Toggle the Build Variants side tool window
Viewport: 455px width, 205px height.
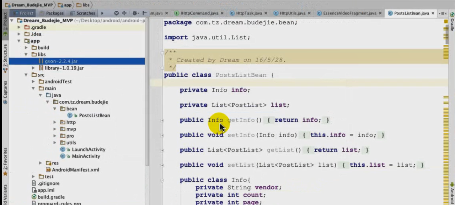5,195
